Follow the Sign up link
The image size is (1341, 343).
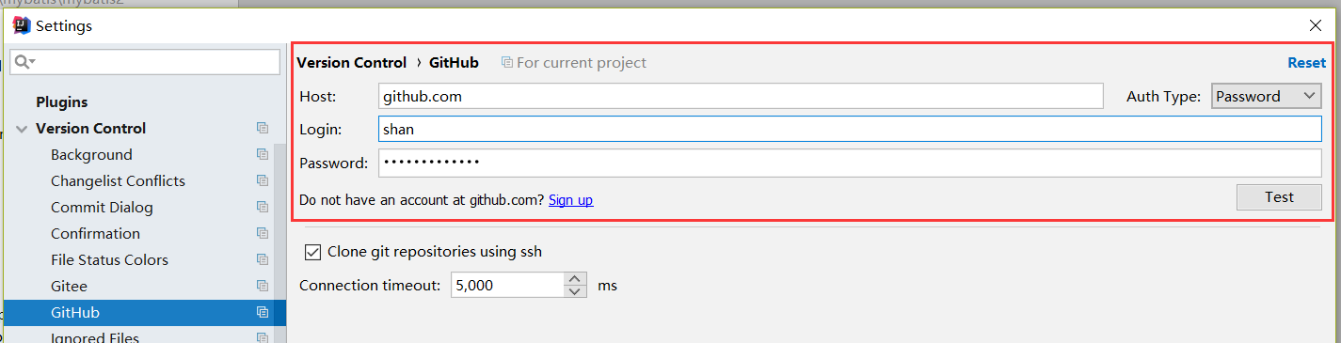click(x=570, y=200)
